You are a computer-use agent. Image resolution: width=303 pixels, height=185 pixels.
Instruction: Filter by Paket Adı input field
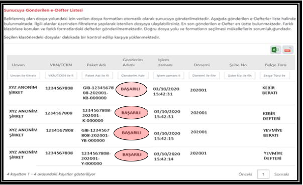97,76
